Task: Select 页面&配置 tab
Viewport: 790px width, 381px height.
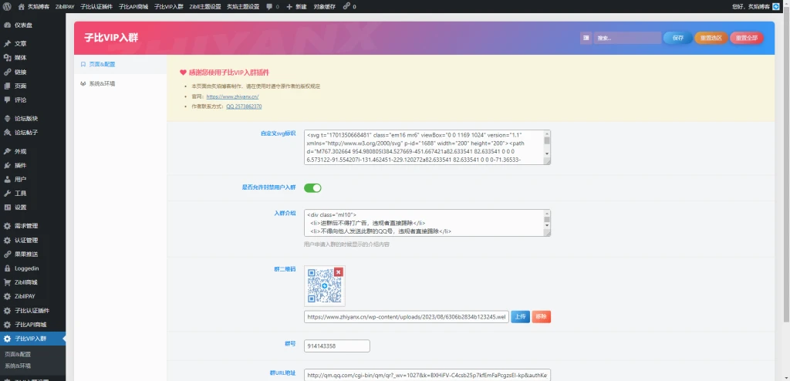Action: coord(101,64)
